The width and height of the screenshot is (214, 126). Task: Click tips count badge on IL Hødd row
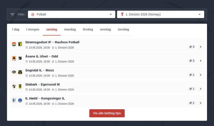click(192, 103)
